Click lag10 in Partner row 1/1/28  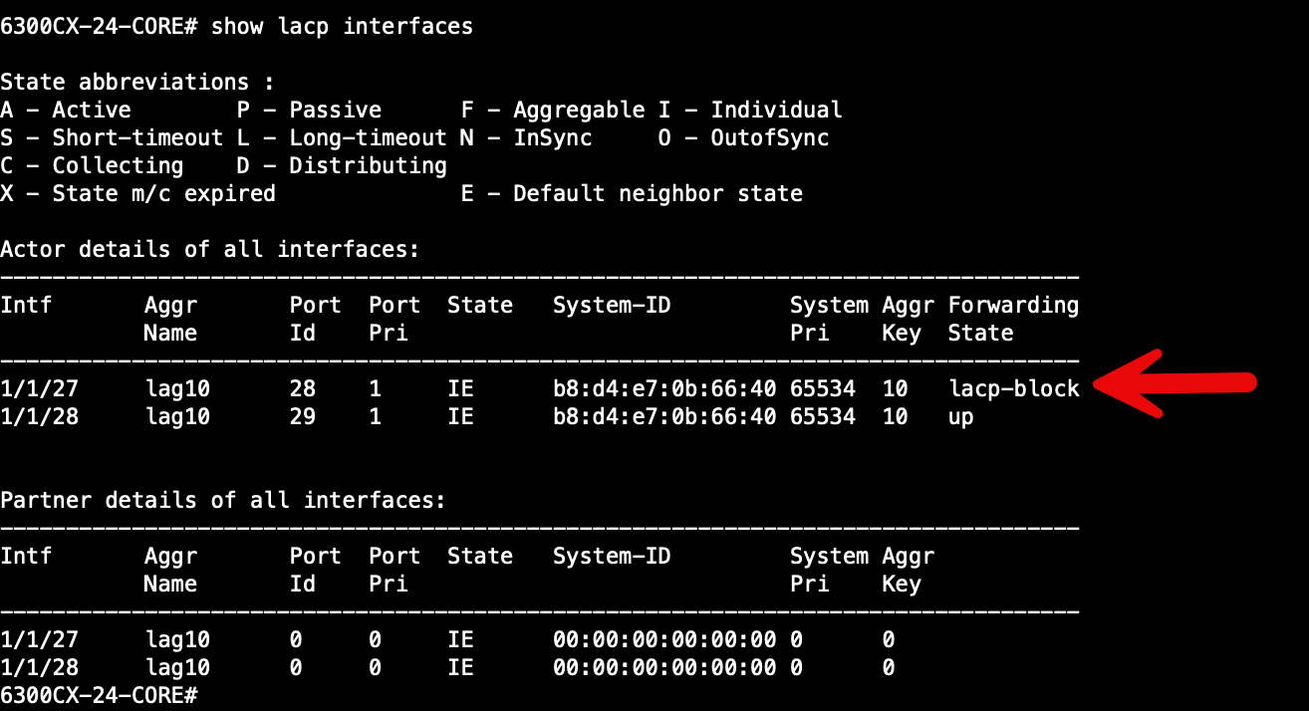177,667
